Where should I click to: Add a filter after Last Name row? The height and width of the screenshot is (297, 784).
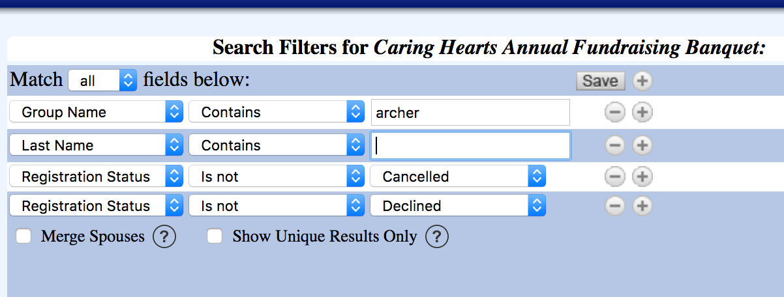click(642, 145)
